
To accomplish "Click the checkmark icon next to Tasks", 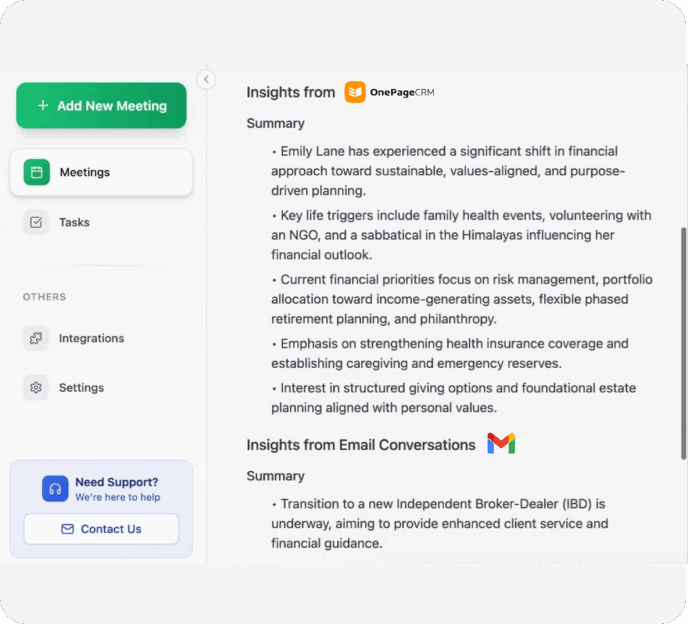I will tap(36, 222).
